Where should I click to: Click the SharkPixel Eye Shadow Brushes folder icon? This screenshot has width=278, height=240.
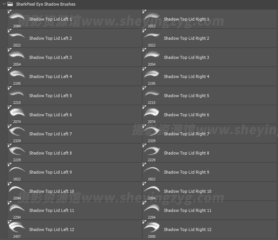click(x=10, y=4)
